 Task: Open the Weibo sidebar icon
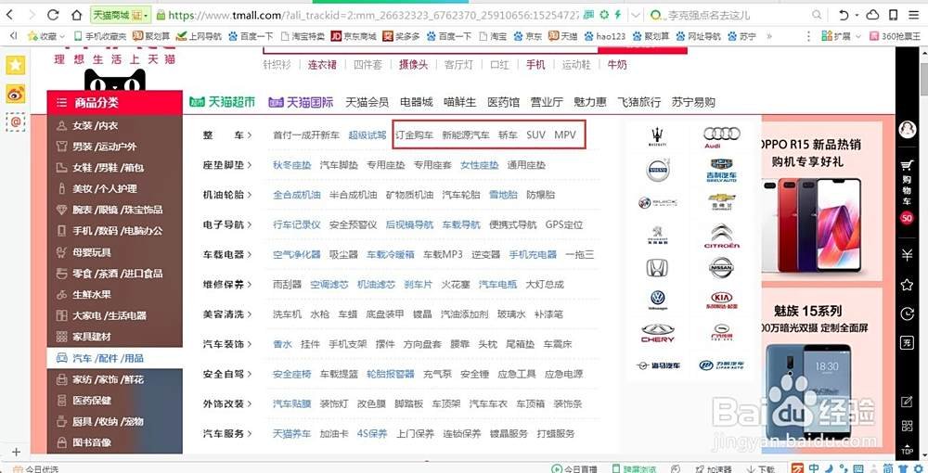(x=16, y=94)
